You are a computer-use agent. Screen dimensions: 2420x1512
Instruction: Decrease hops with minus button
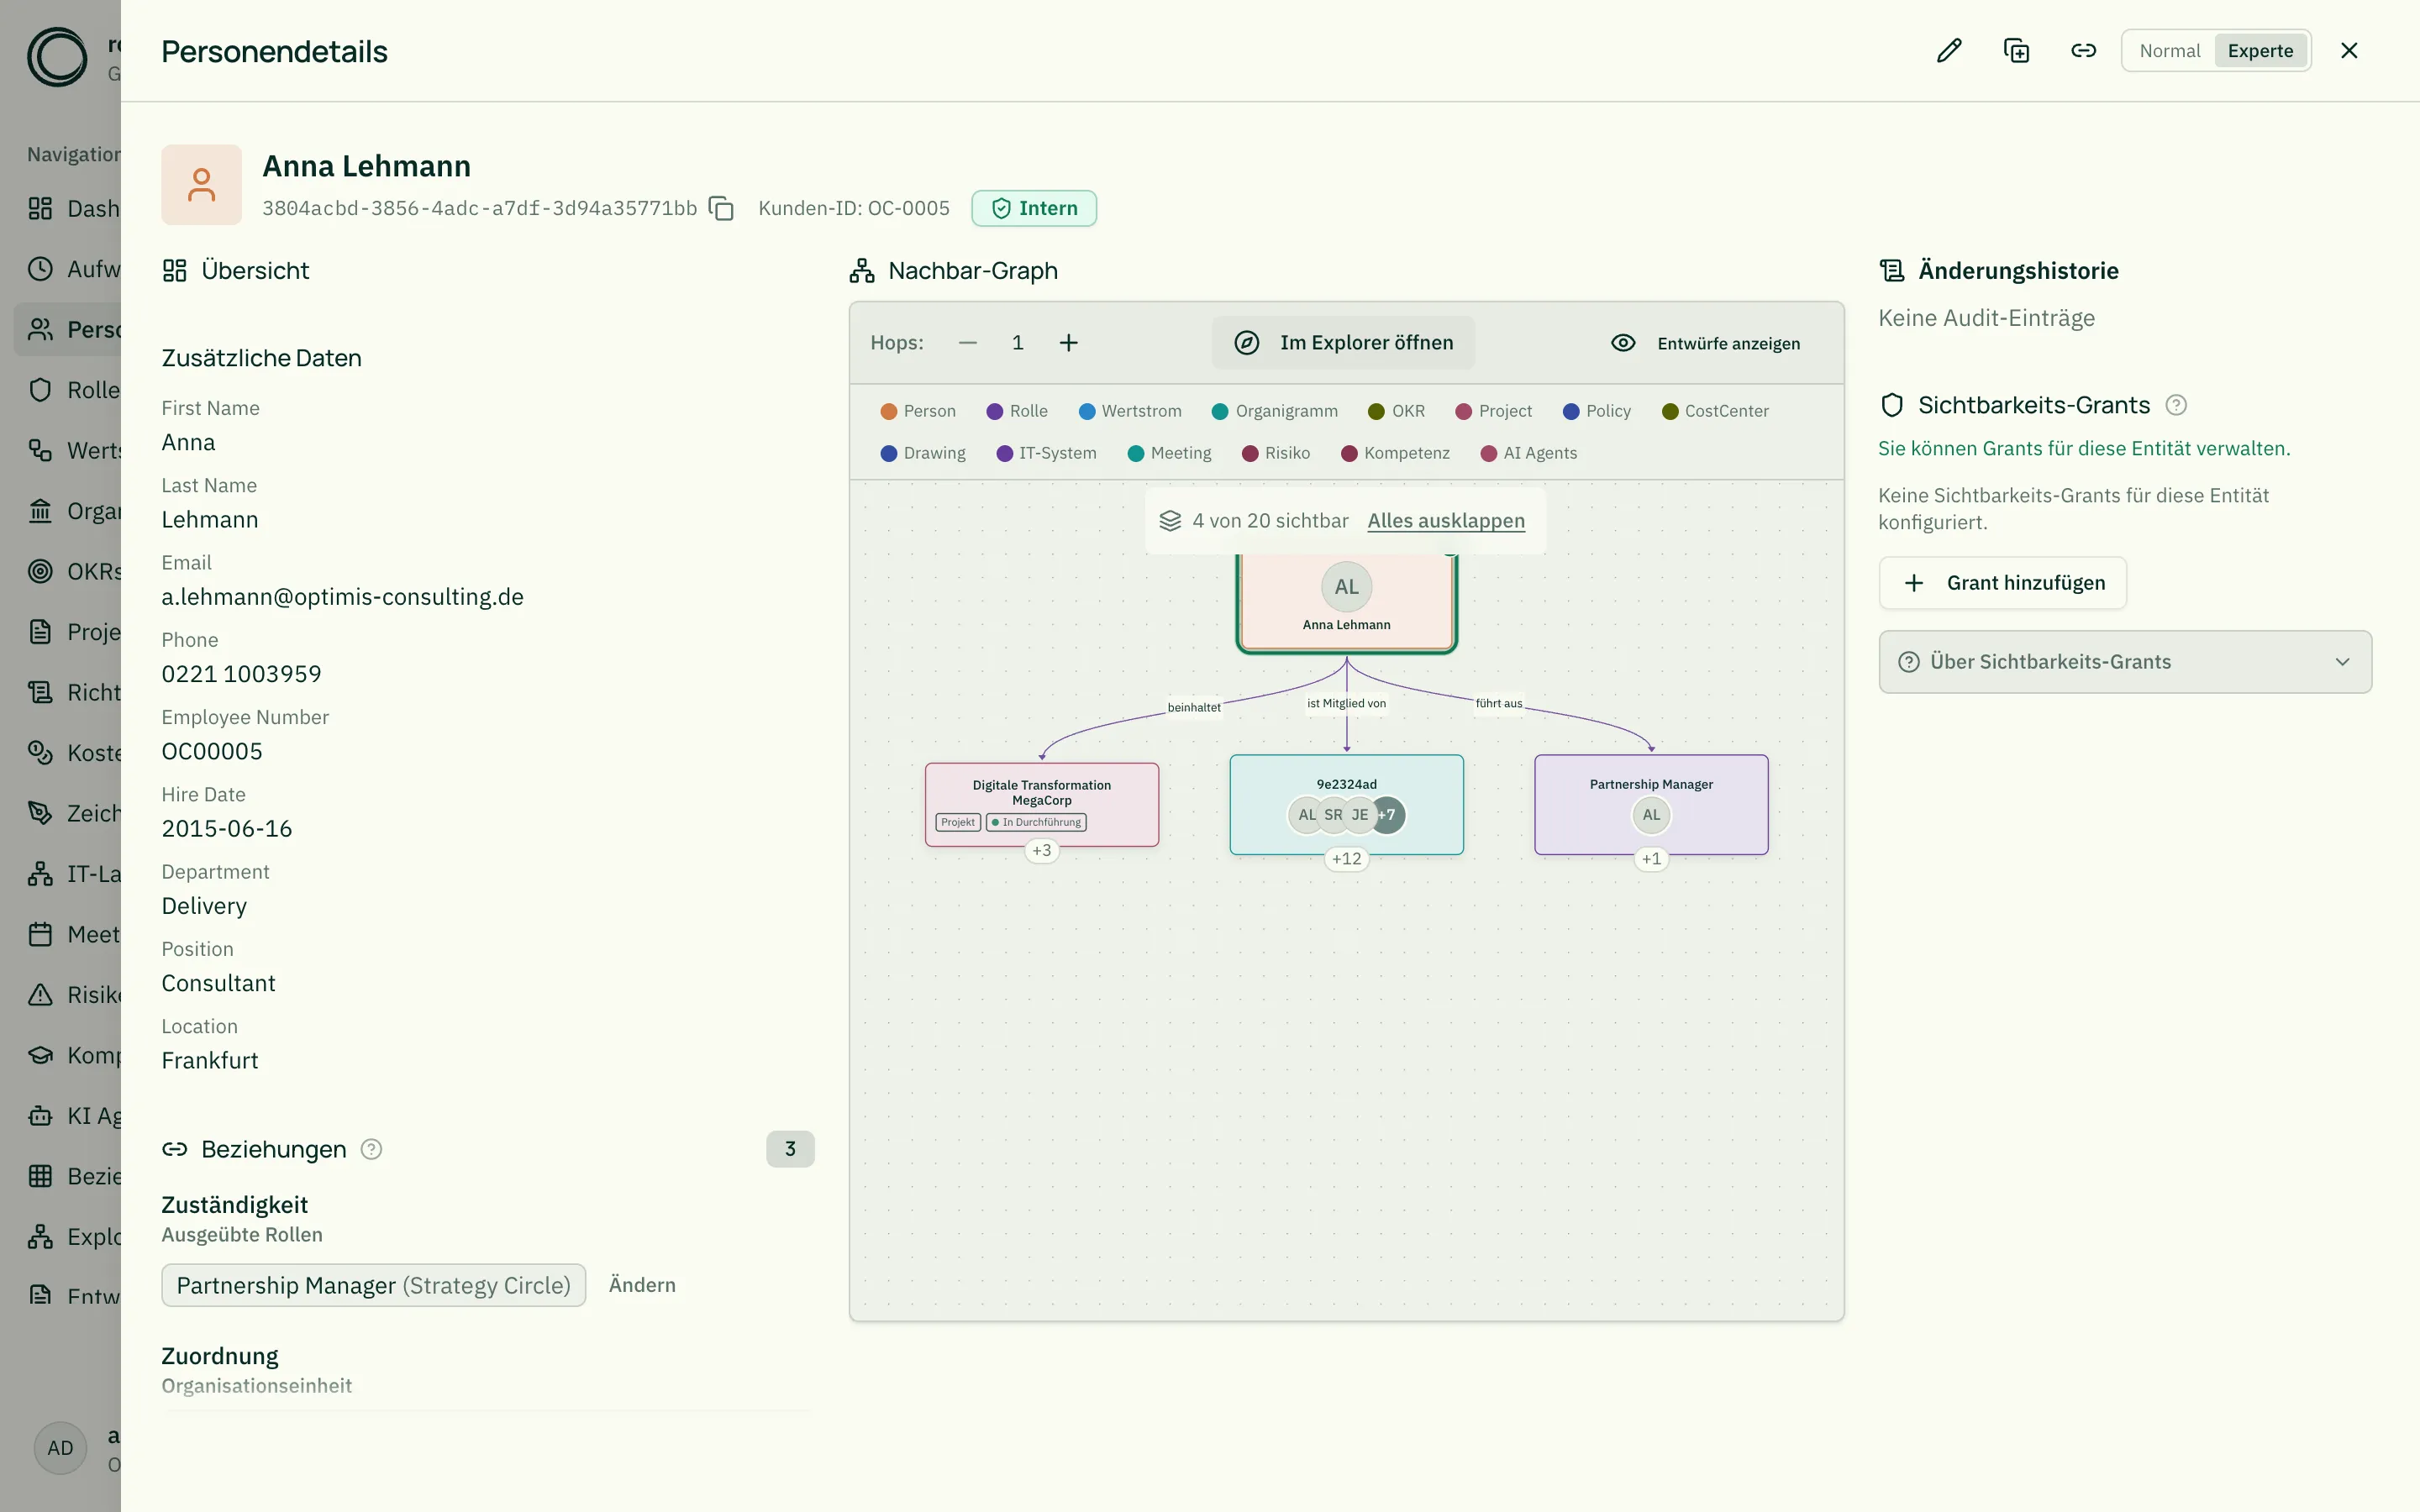pos(967,343)
